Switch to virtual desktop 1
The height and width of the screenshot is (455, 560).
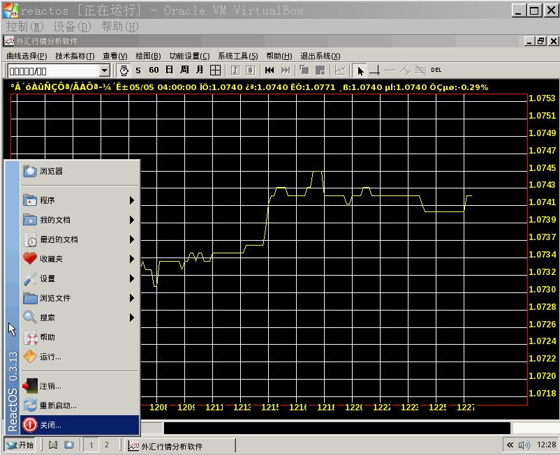click(91, 445)
